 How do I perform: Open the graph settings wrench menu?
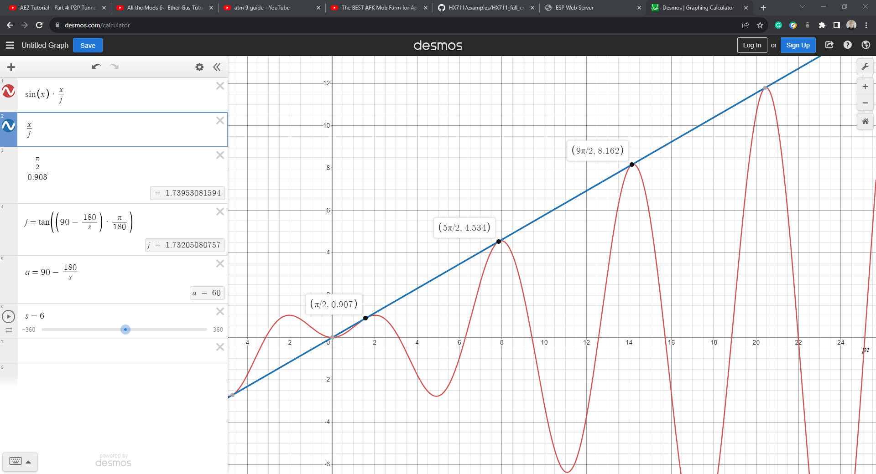(x=865, y=67)
